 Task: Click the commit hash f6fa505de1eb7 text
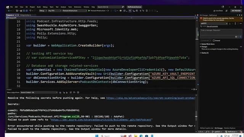click(x=50, y=110)
